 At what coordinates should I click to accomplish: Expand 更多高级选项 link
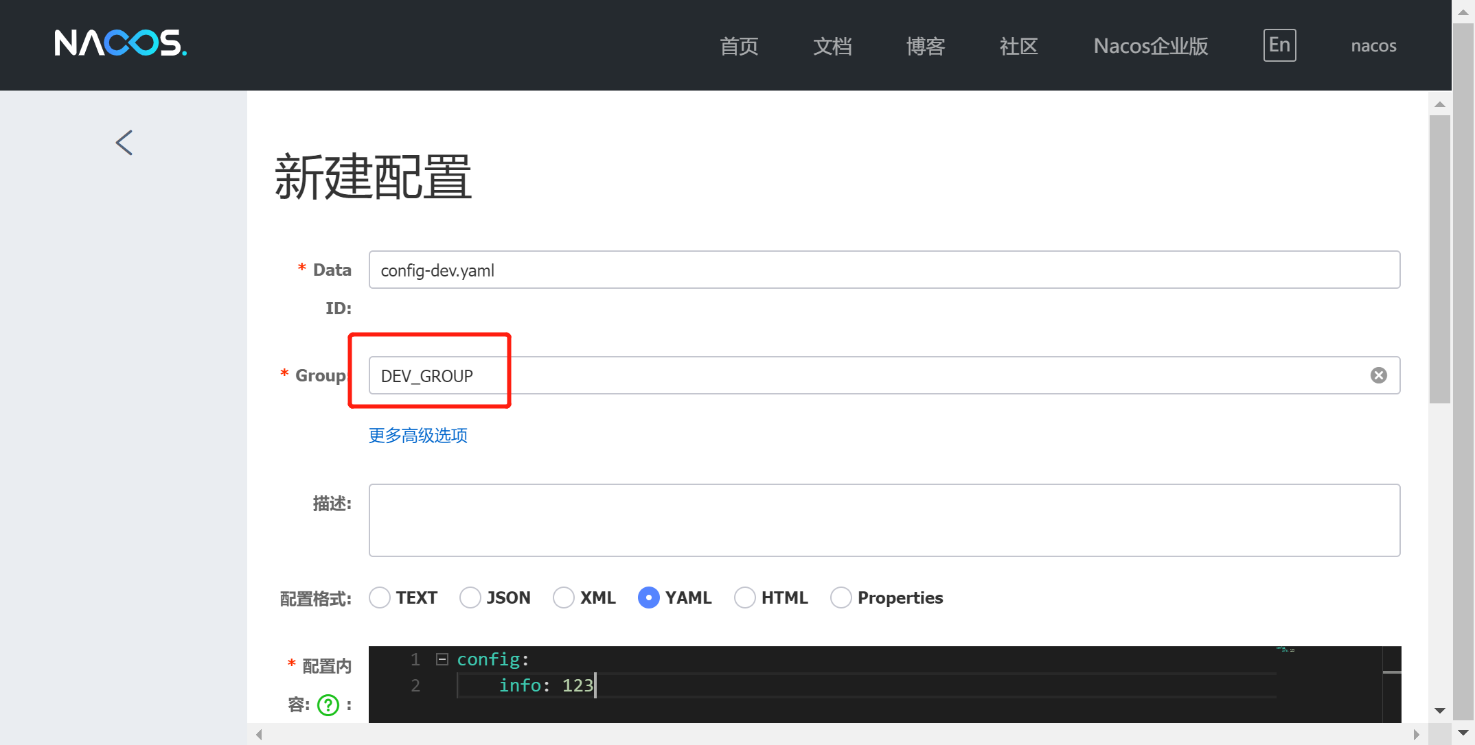click(418, 436)
